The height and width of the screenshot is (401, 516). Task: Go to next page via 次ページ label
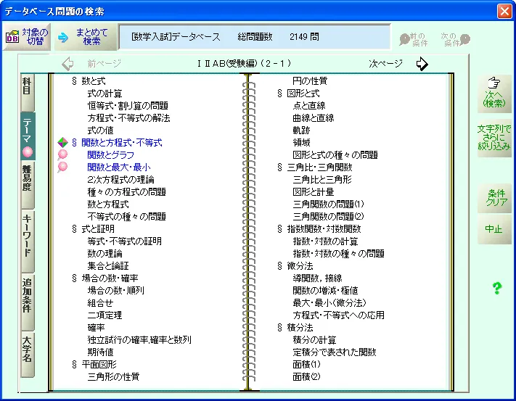point(385,63)
